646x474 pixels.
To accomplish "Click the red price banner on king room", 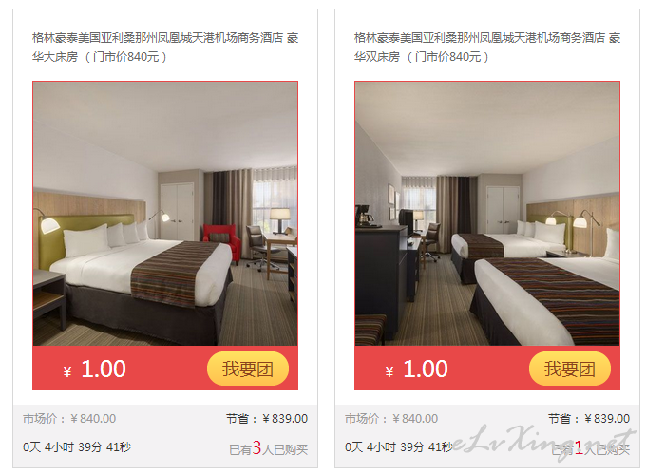I will (x=165, y=369).
